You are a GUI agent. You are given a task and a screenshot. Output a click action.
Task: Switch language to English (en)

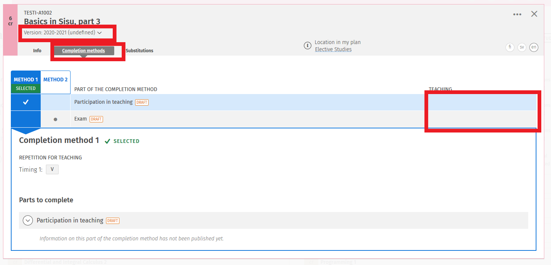coord(534,47)
